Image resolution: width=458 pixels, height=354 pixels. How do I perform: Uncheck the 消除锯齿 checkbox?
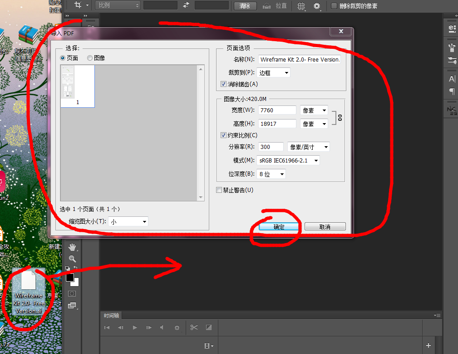click(223, 84)
